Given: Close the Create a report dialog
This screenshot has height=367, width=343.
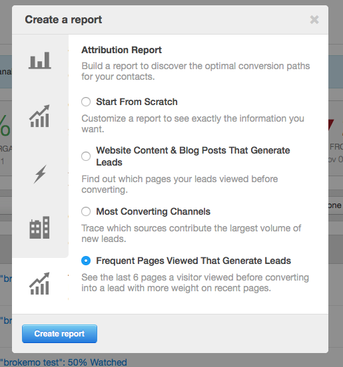Looking at the screenshot, I should click(314, 20).
